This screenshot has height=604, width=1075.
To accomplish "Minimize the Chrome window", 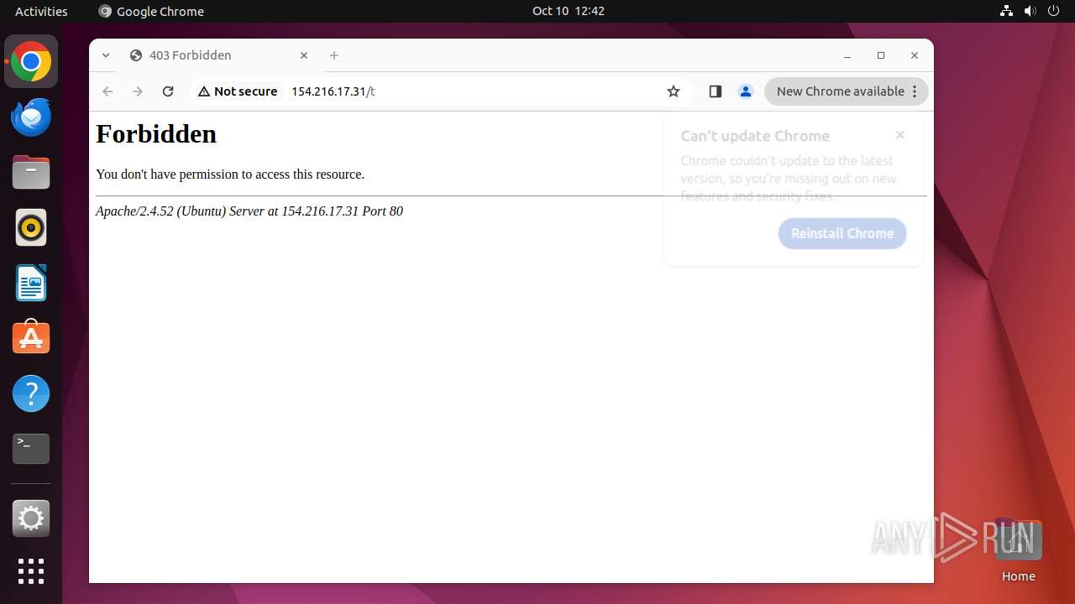I will (x=847, y=55).
